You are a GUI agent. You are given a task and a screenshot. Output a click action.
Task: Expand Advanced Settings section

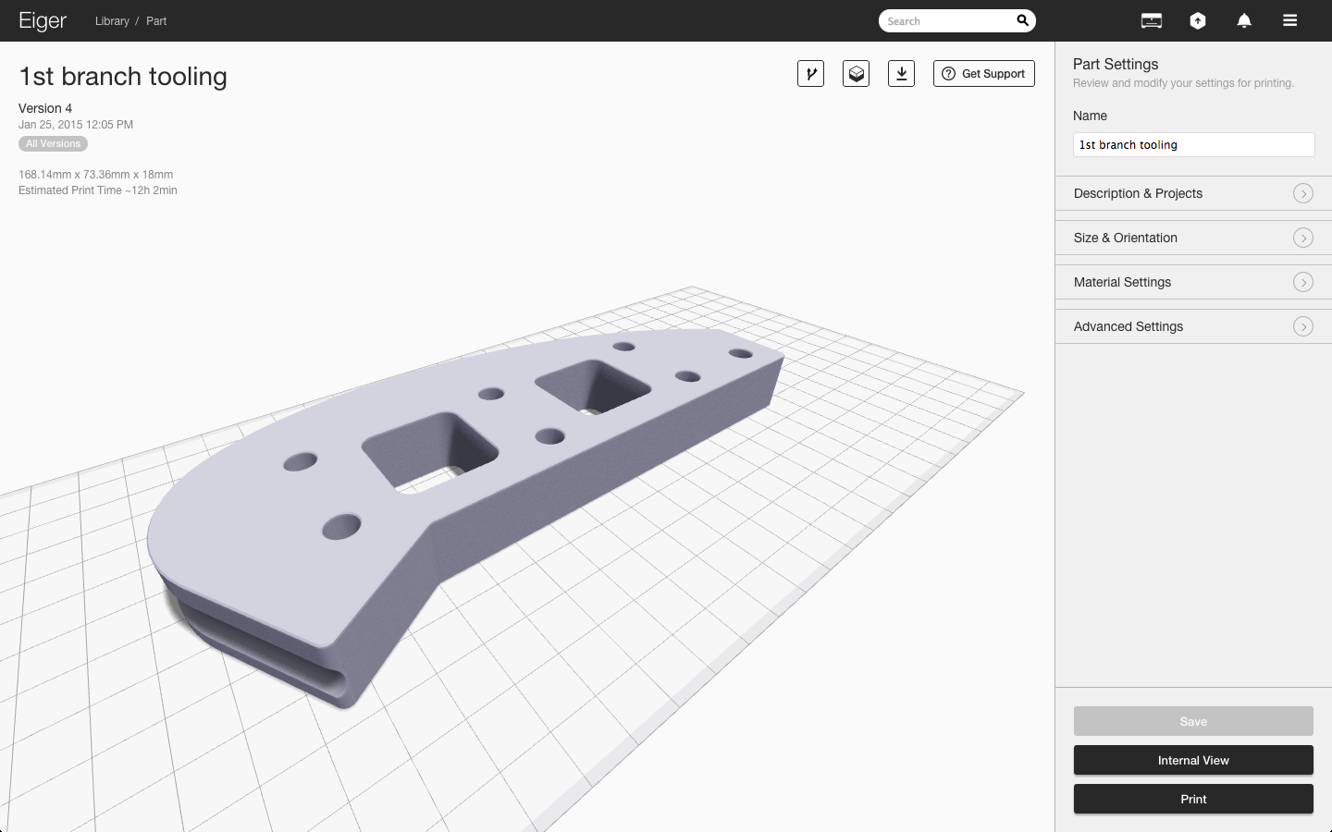coord(1193,326)
